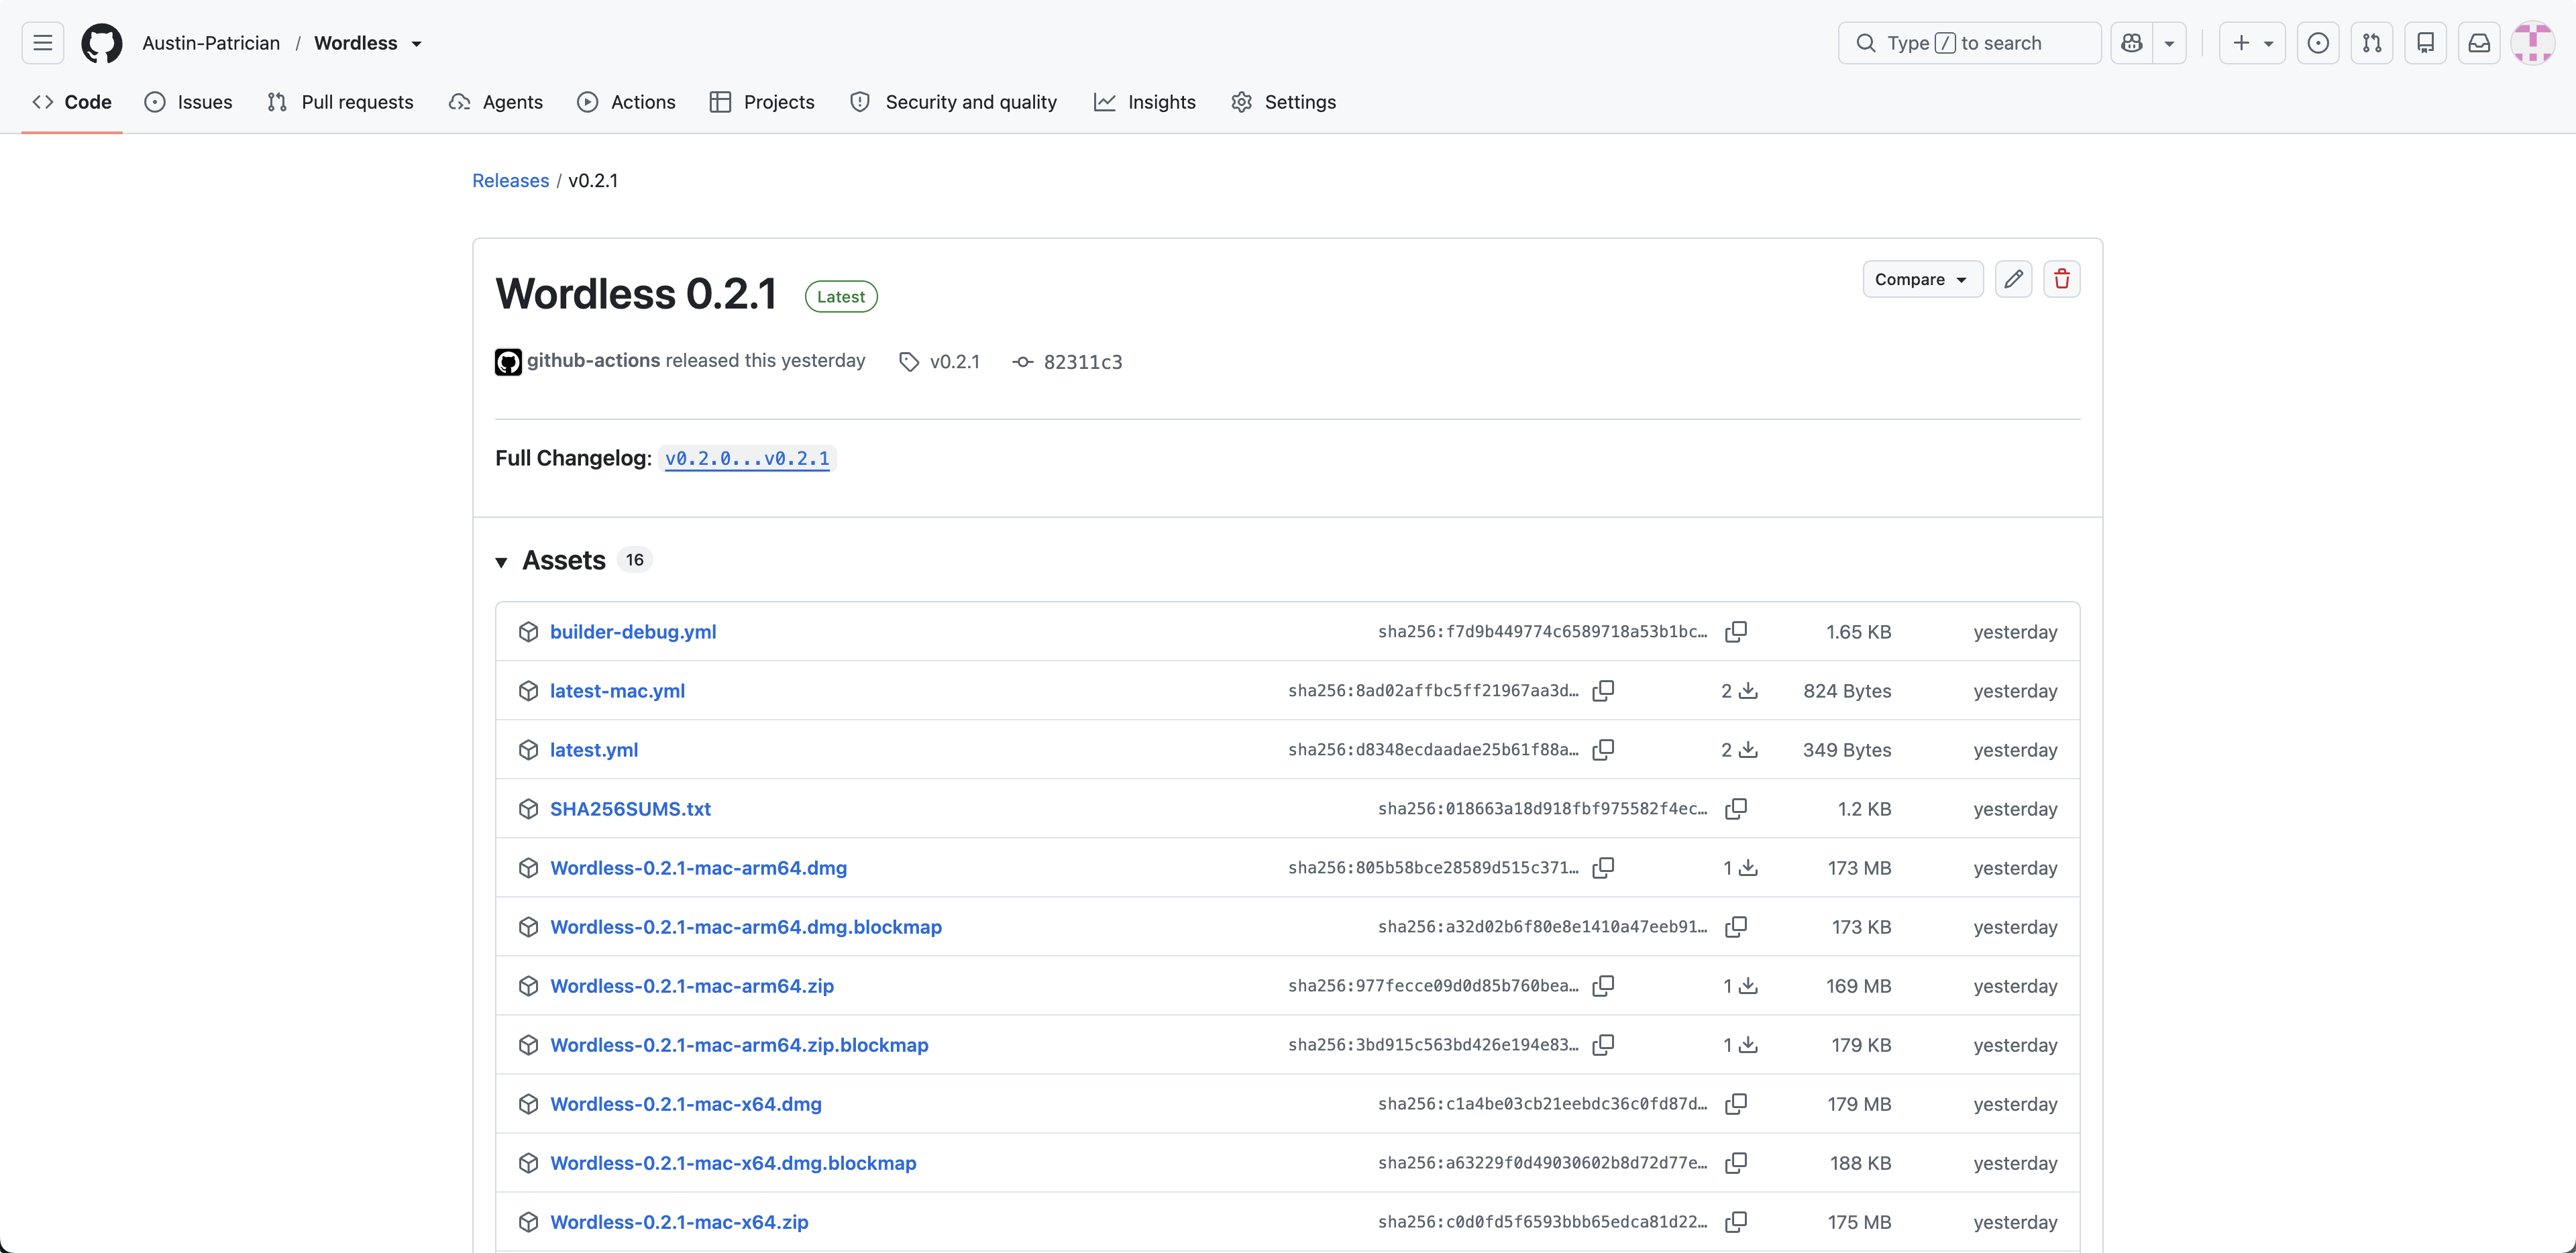Screen dimensions: 2576x1253
Task: Download SHA256SUMS.txt
Action: (630, 809)
